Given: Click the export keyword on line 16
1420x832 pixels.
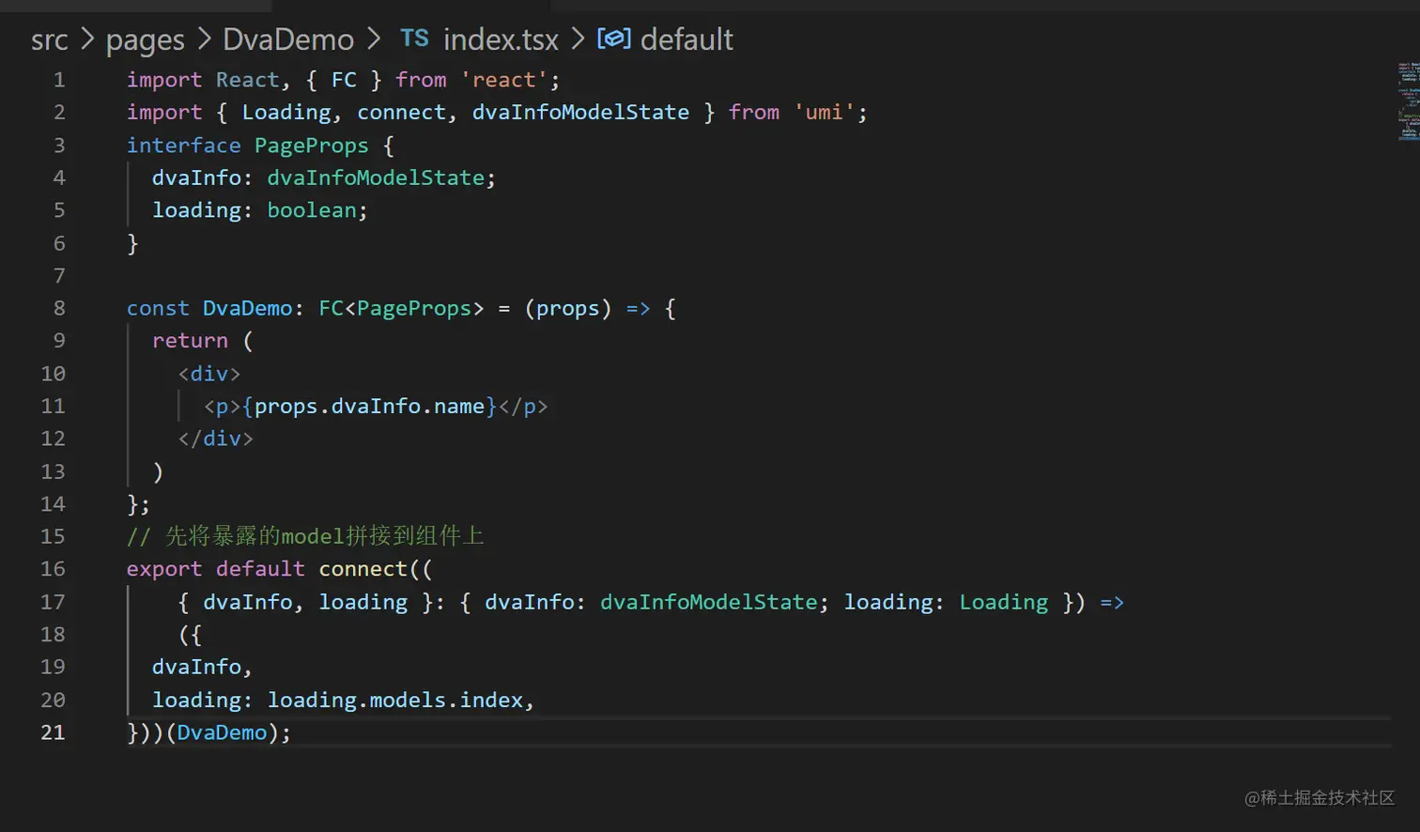Looking at the screenshot, I should pyautogui.click(x=164, y=569).
